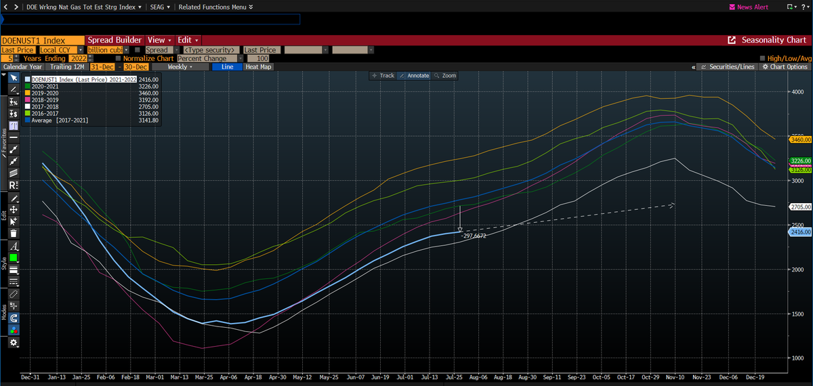This screenshot has width=813, height=386.
Task: Open the SEAG function dropdown
Action: [160, 7]
